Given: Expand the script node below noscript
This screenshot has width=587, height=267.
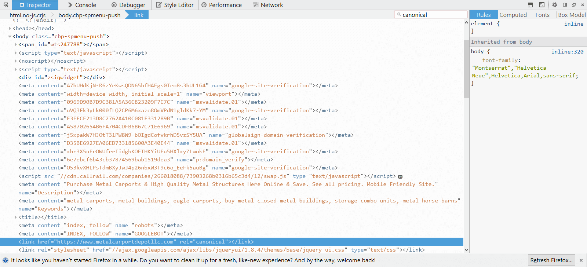Looking at the screenshot, I should click(x=15, y=69).
